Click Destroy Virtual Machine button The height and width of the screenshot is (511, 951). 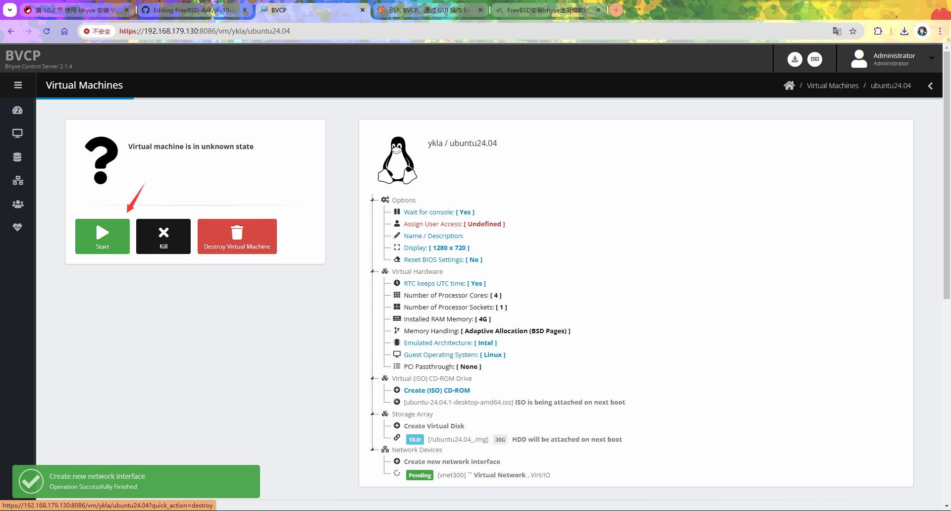pyautogui.click(x=237, y=236)
